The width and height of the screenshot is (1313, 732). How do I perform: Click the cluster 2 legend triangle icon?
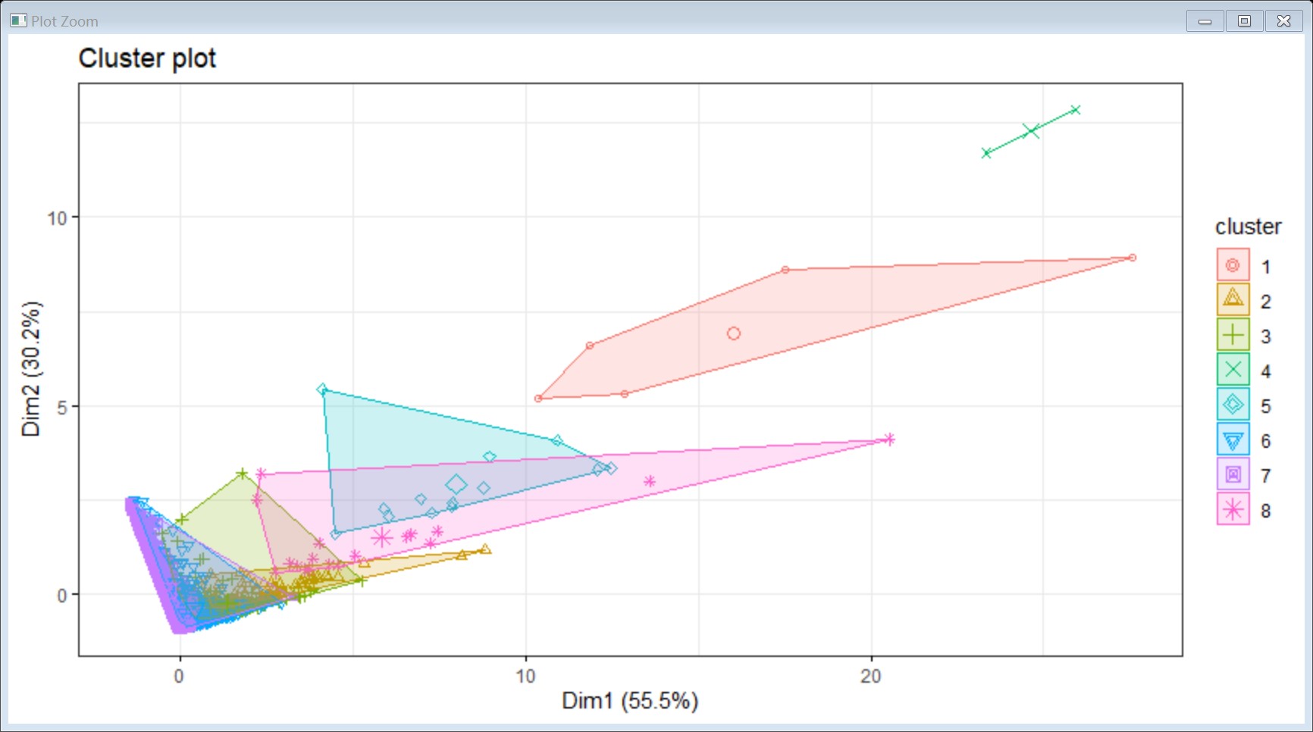click(1233, 300)
